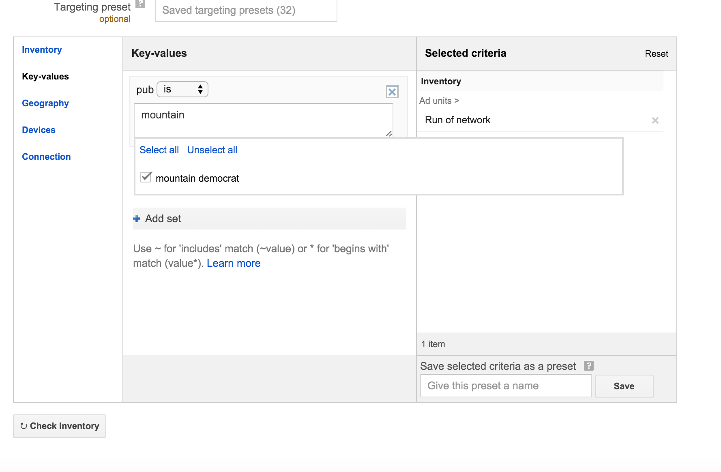Remove Run of network from criteria
721x472 pixels.
[x=655, y=120]
